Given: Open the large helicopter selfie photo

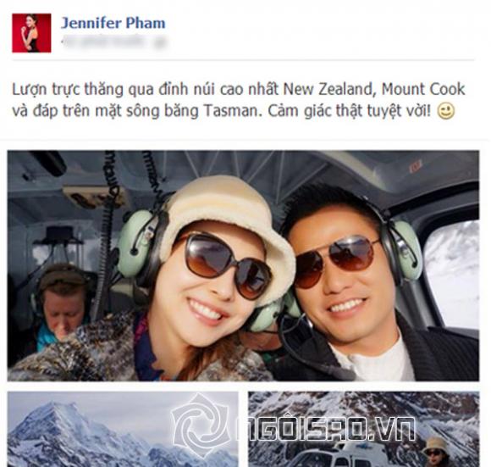Looking at the screenshot, I should tap(243, 266).
